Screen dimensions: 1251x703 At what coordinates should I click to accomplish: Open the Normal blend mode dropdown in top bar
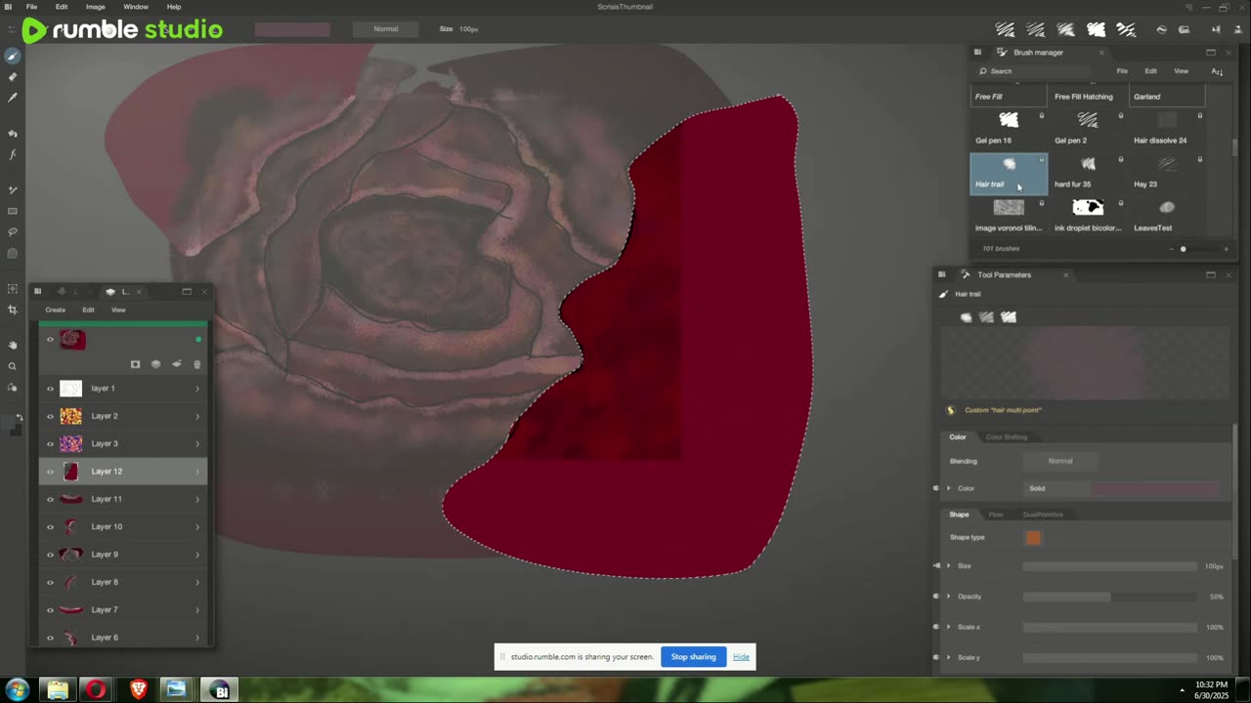coord(386,29)
